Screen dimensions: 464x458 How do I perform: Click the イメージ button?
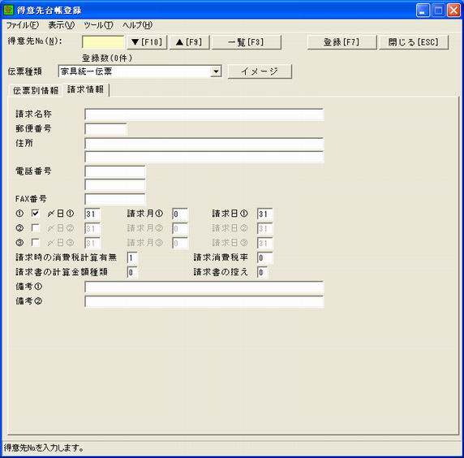(260, 71)
